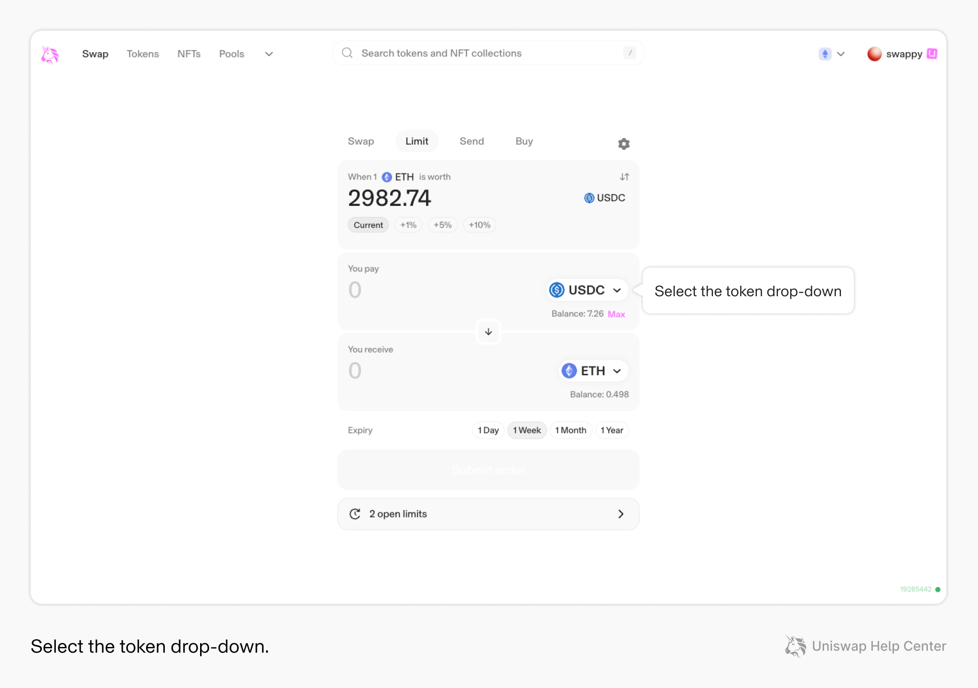Open the 2 open limits row
This screenshot has height=688, width=978.
click(x=488, y=514)
